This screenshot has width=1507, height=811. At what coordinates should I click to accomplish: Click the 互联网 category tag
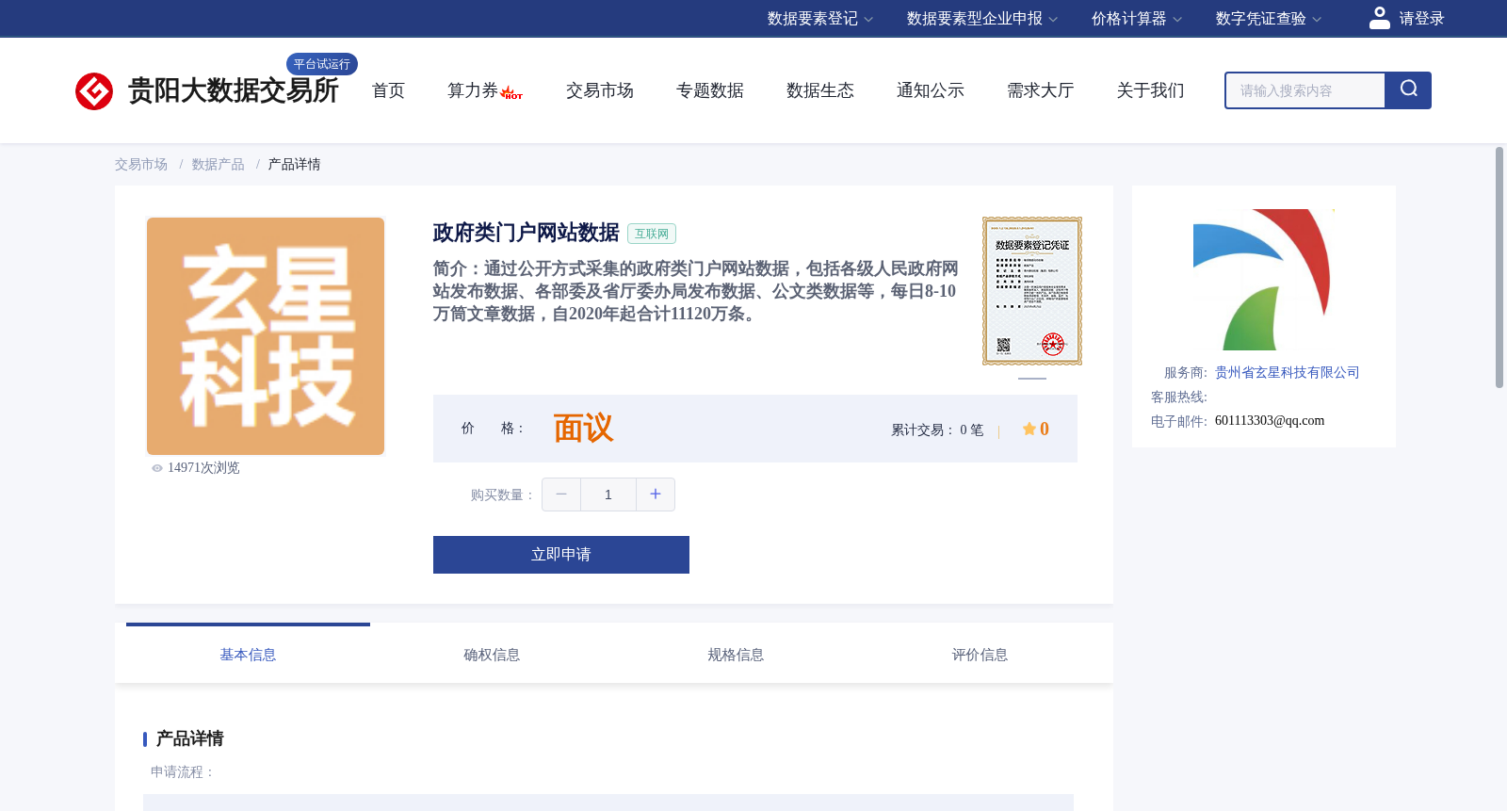click(652, 234)
